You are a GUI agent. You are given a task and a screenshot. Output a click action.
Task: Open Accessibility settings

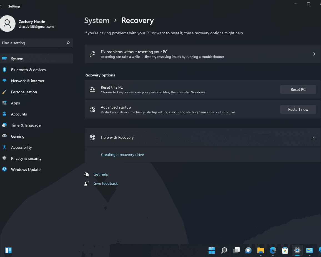pyautogui.click(x=37, y=147)
